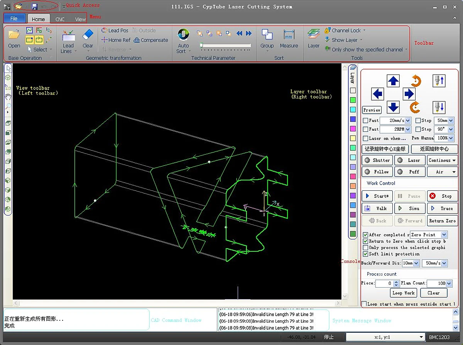Screen dimensions: 463x345
Task: Lower the laser head with down icon
Action: 439,107
